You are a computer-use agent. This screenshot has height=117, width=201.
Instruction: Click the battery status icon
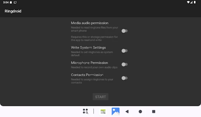point(195,2)
